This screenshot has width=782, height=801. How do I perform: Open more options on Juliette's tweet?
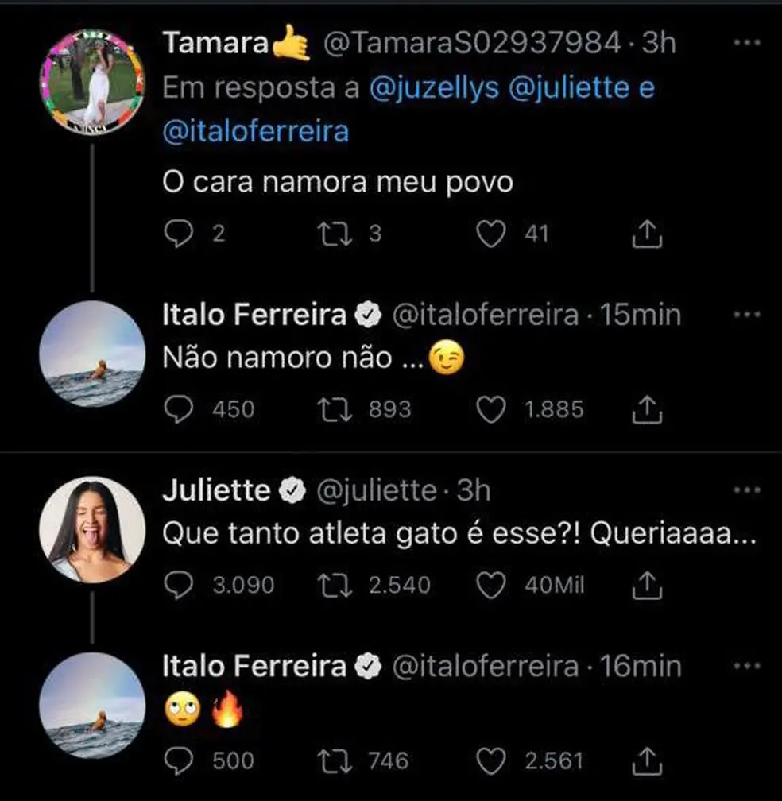pos(745,490)
